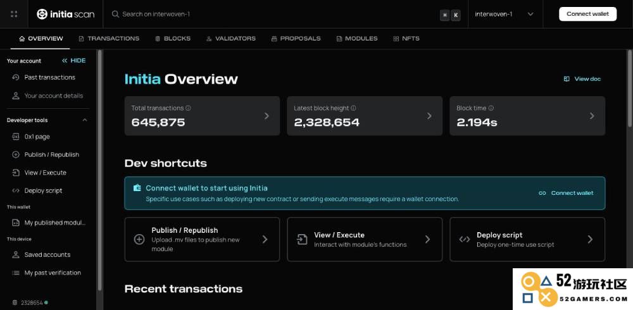The image size is (633, 310).
Task: Click the K search shortcut key badge
Action: click(x=455, y=15)
